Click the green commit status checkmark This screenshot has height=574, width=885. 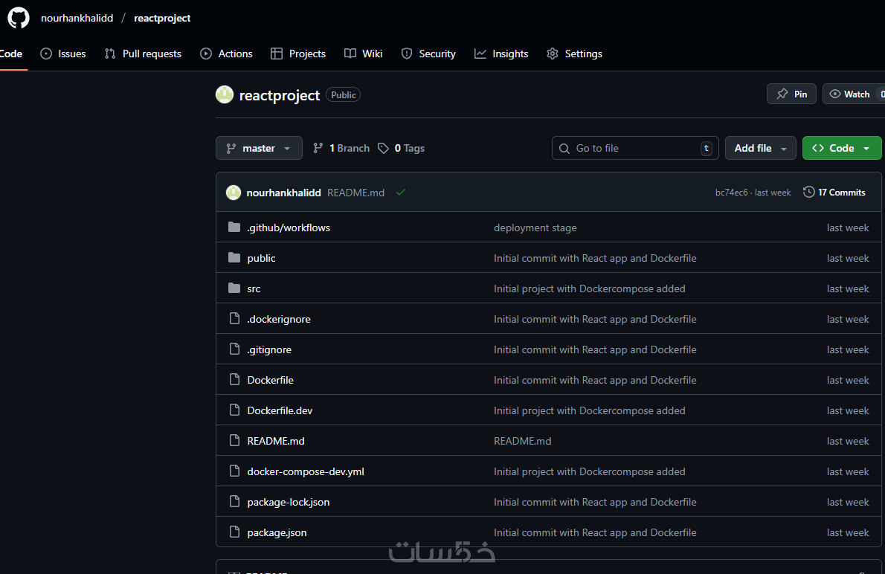pos(401,193)
